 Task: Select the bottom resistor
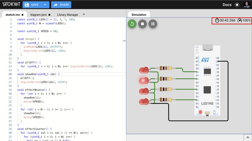pos(166,100)
